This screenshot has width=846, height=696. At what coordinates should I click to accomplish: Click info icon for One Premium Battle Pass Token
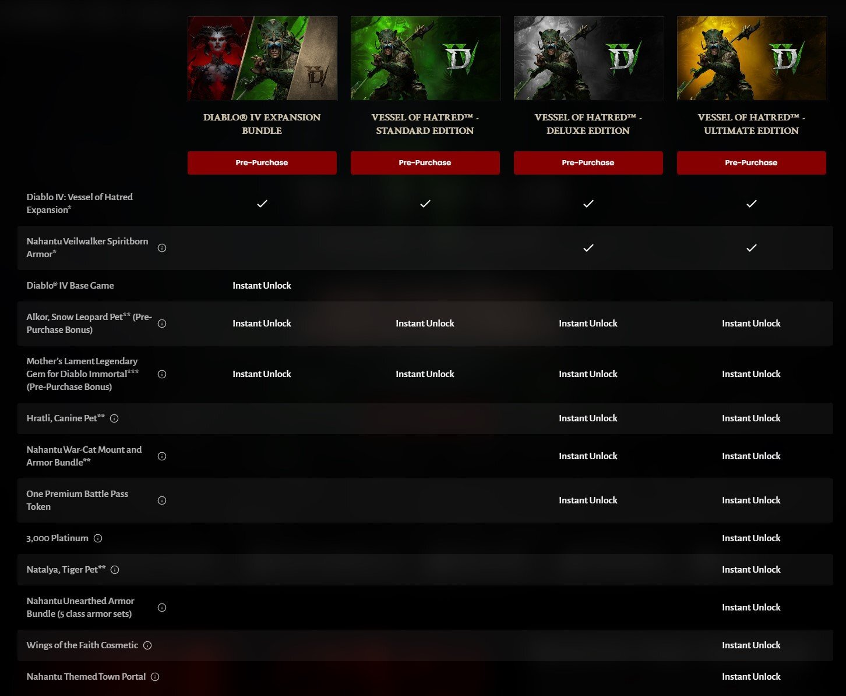pyautogui.click(x=162, y=500)
